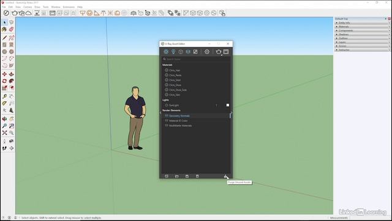Select the Push/Pull tool
Screen dimensions: 392x221
tap(11, 74)
